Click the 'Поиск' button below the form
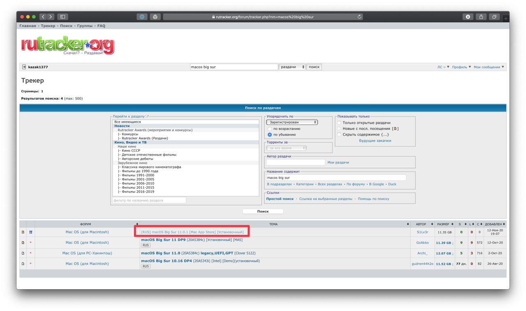Viewport: 526px width, 311px height. point(263,212)
